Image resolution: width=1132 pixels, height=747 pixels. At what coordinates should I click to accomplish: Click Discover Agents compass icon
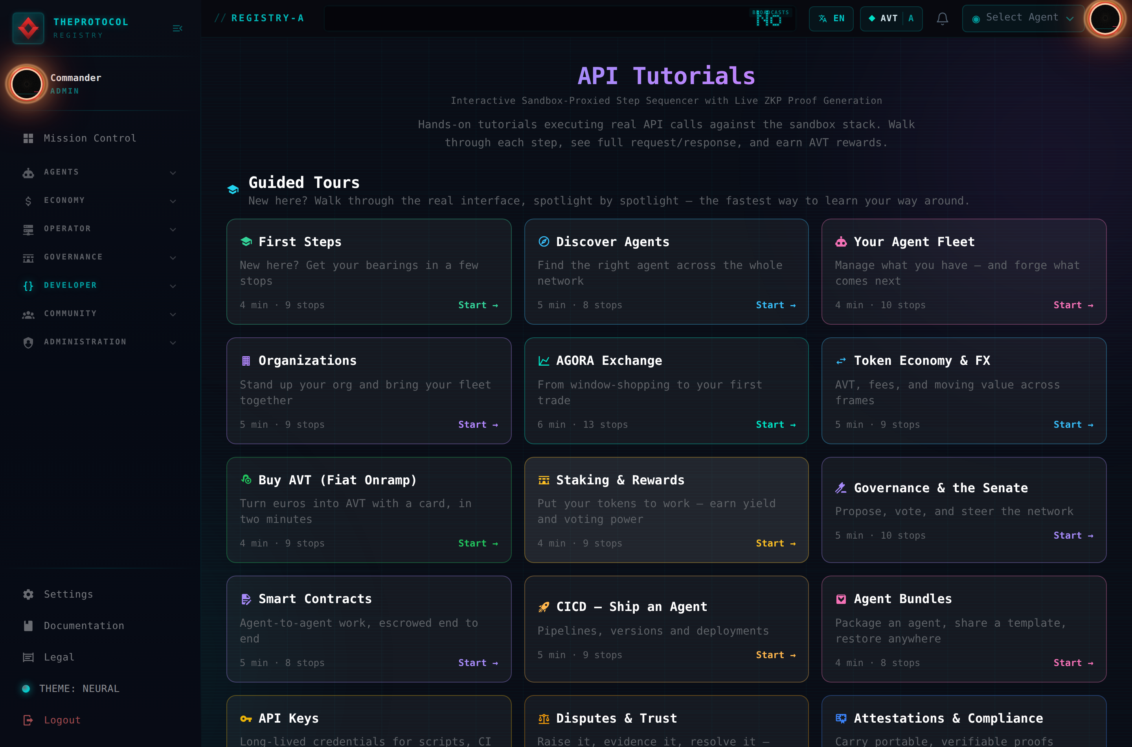tap(543, 241)
